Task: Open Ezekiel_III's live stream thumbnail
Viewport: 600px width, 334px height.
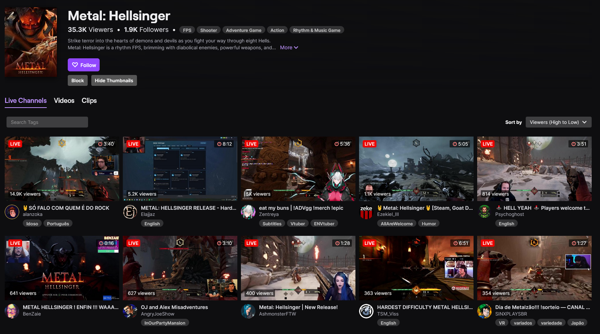Action: [x=416, y=169]
